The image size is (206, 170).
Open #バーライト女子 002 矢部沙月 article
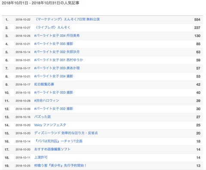point(57,52)
